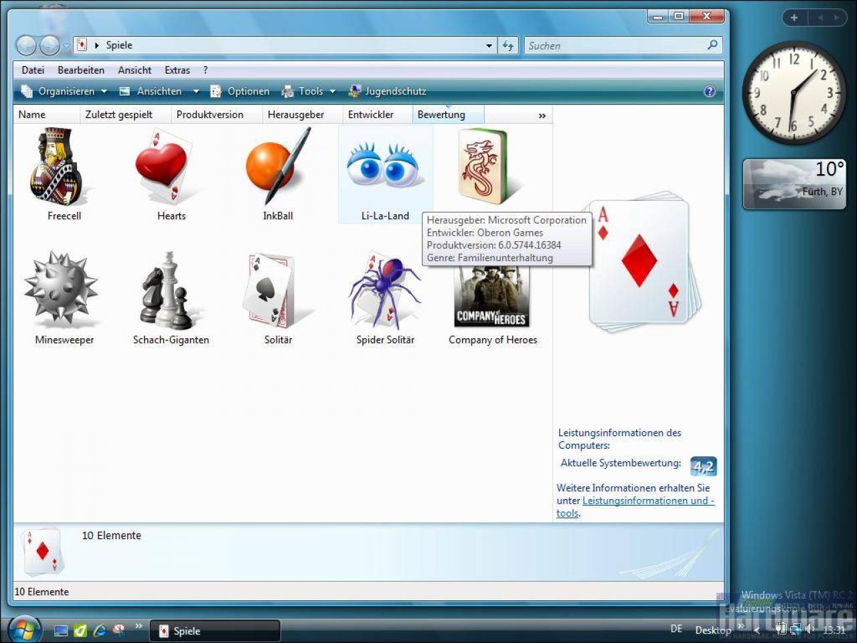Image resolution: width=857 pixels, height=643 pixels.
Task: Launch Internet Explorer from quick launch
Action: [x=100, y=630]
